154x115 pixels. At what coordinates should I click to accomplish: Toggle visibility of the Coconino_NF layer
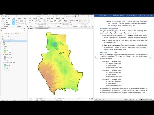(x=4, y=41)
